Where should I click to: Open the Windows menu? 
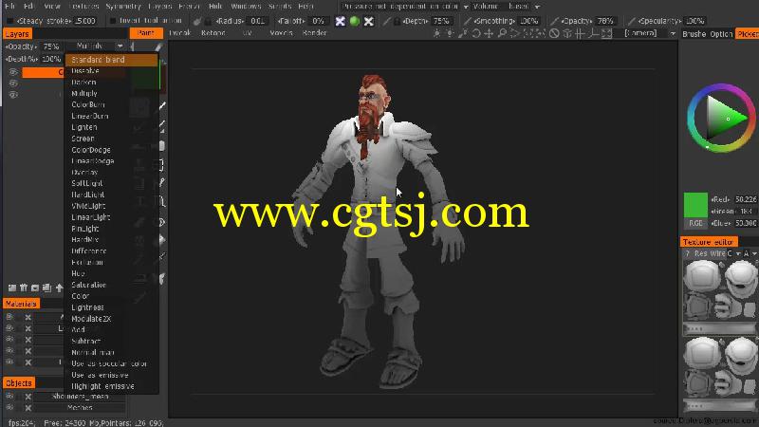(246, 7)
